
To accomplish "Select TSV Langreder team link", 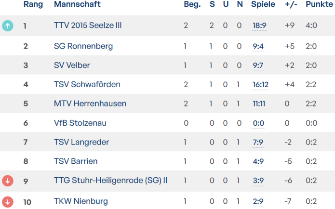I will [x=81, y=142].
